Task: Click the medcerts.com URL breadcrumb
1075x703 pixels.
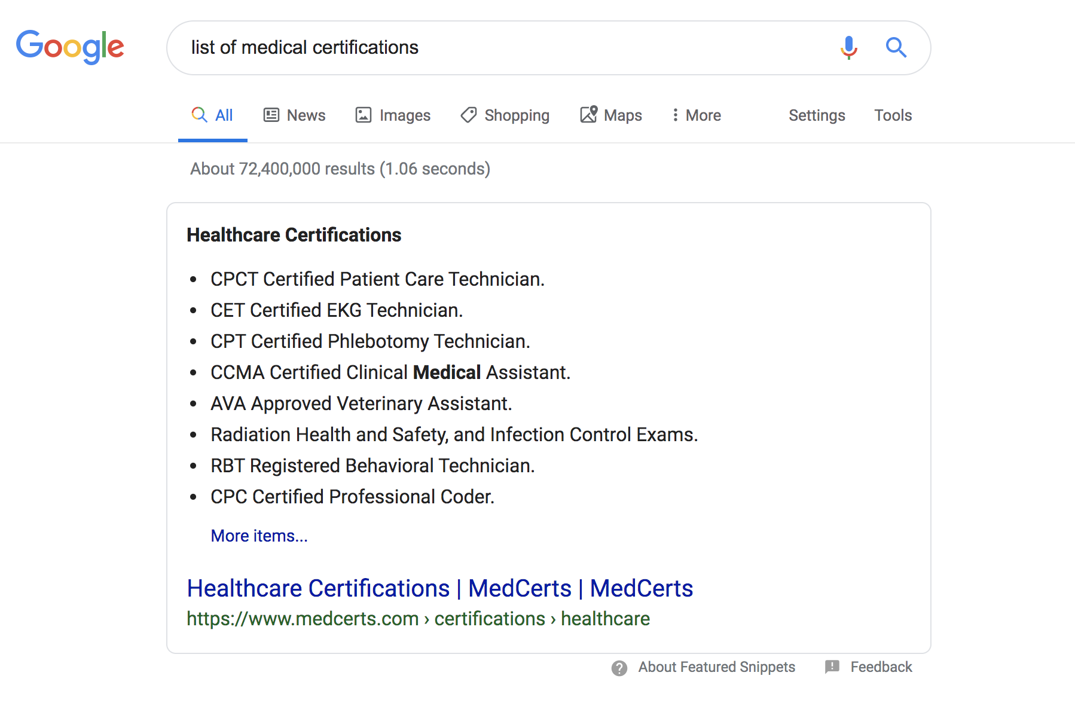Action: [x=418, y=619]
